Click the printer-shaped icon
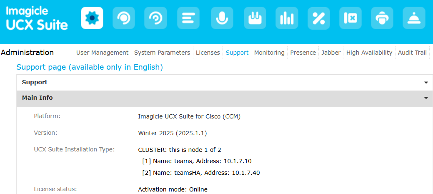Image resolution: width=433 pixels, height=194 pixels. coord(382,18)
